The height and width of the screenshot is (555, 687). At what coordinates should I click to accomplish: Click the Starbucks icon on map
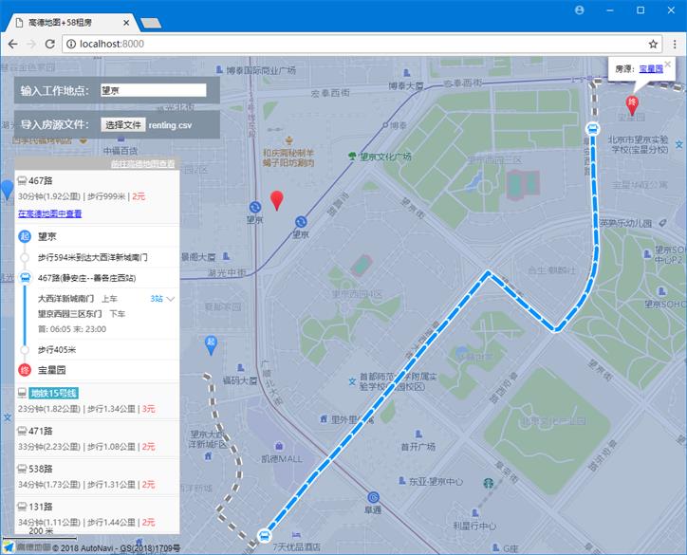[488, 483]
